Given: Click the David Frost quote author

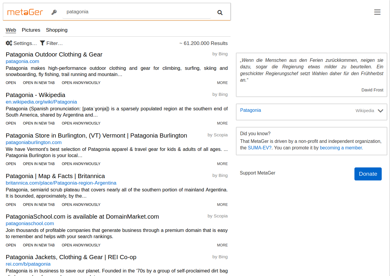Looking at the screenshot, I should tap(372, 90).
